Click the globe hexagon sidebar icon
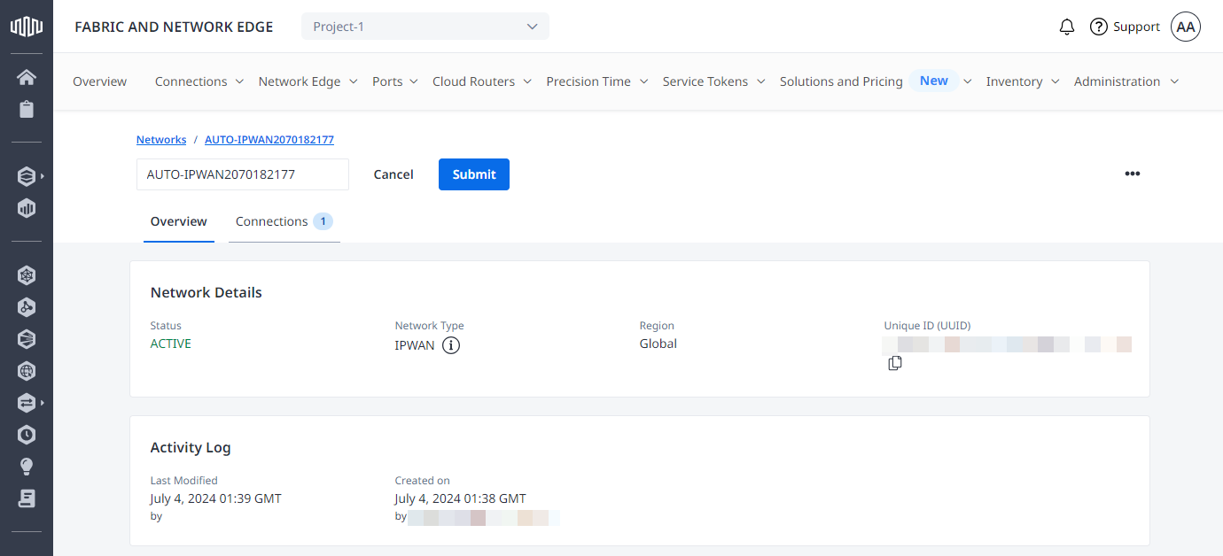The height and width of the screenshot is (556, 1223). tap(27, 371)
